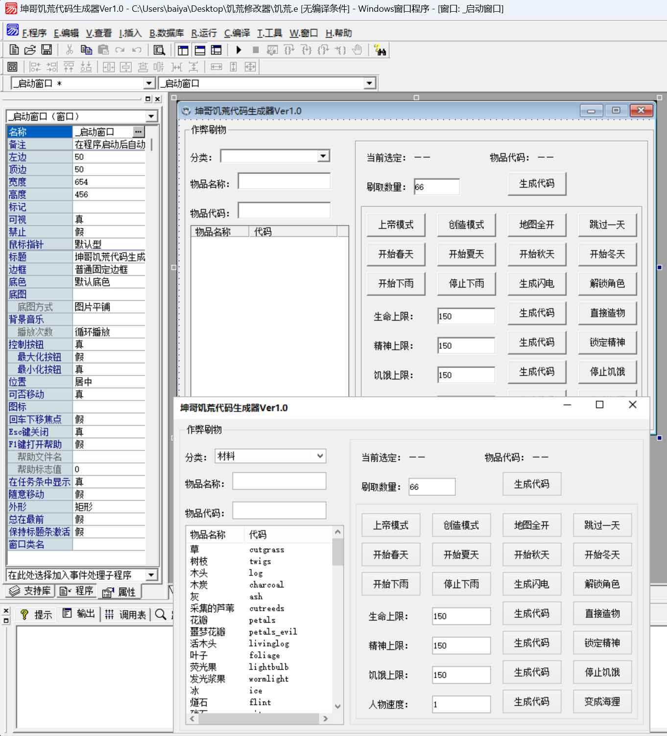The width and height of the screenshot is (667, 736).
Task: Switch to the 支持库 tab
Action: (x=30, y=591)
